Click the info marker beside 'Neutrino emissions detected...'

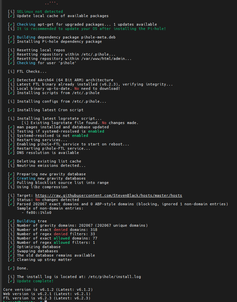[x=11, y=165]
